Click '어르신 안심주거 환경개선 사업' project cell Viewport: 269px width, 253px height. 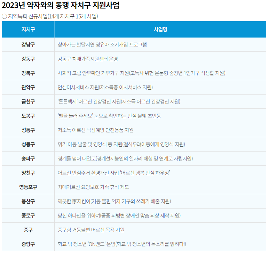pyautogui.click(x=160, y=173)
